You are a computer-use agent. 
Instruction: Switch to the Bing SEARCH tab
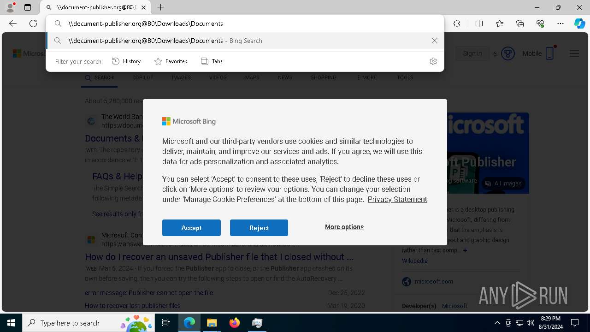100,77
